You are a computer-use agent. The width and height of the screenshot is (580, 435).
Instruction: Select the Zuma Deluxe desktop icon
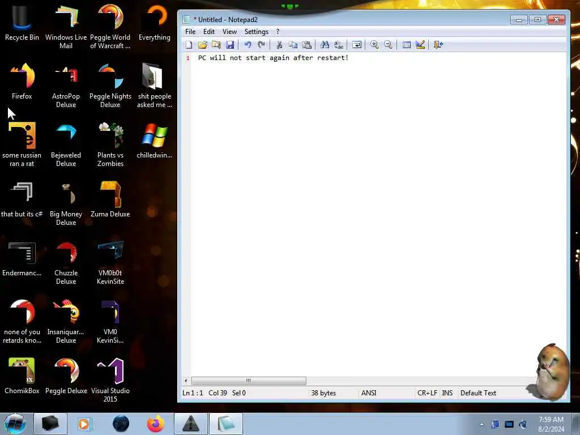pos(110,199)
